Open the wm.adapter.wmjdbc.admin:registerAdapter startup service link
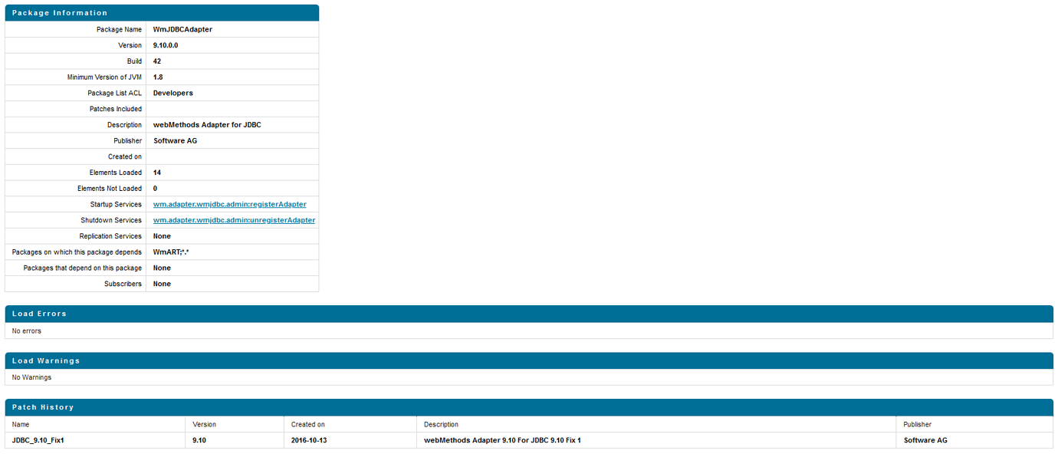The image size is (1058, 454). pos(229,205)
